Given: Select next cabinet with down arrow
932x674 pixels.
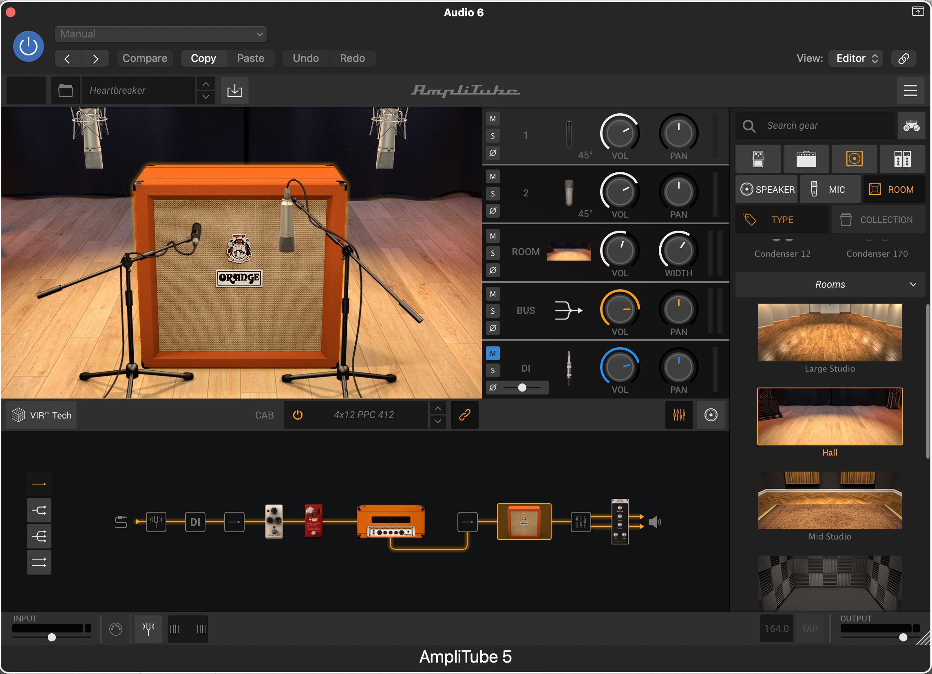Looking at the screenshot, I should pyautogui.click(x=438, y=422).
